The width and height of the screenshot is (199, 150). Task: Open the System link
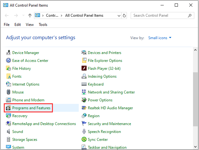(x=18, y=147)
